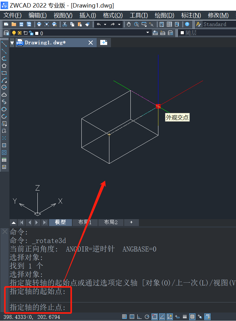This screenshot has width=236, height=321.
Task: Click the Publish icon
Action: click(54, 24)
